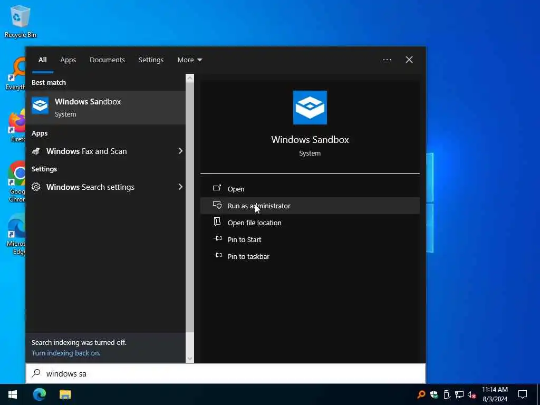The height and width of the screenshot is (405, 540).
Task: Choose Run as administrator
Action: [x=310, y=206]
